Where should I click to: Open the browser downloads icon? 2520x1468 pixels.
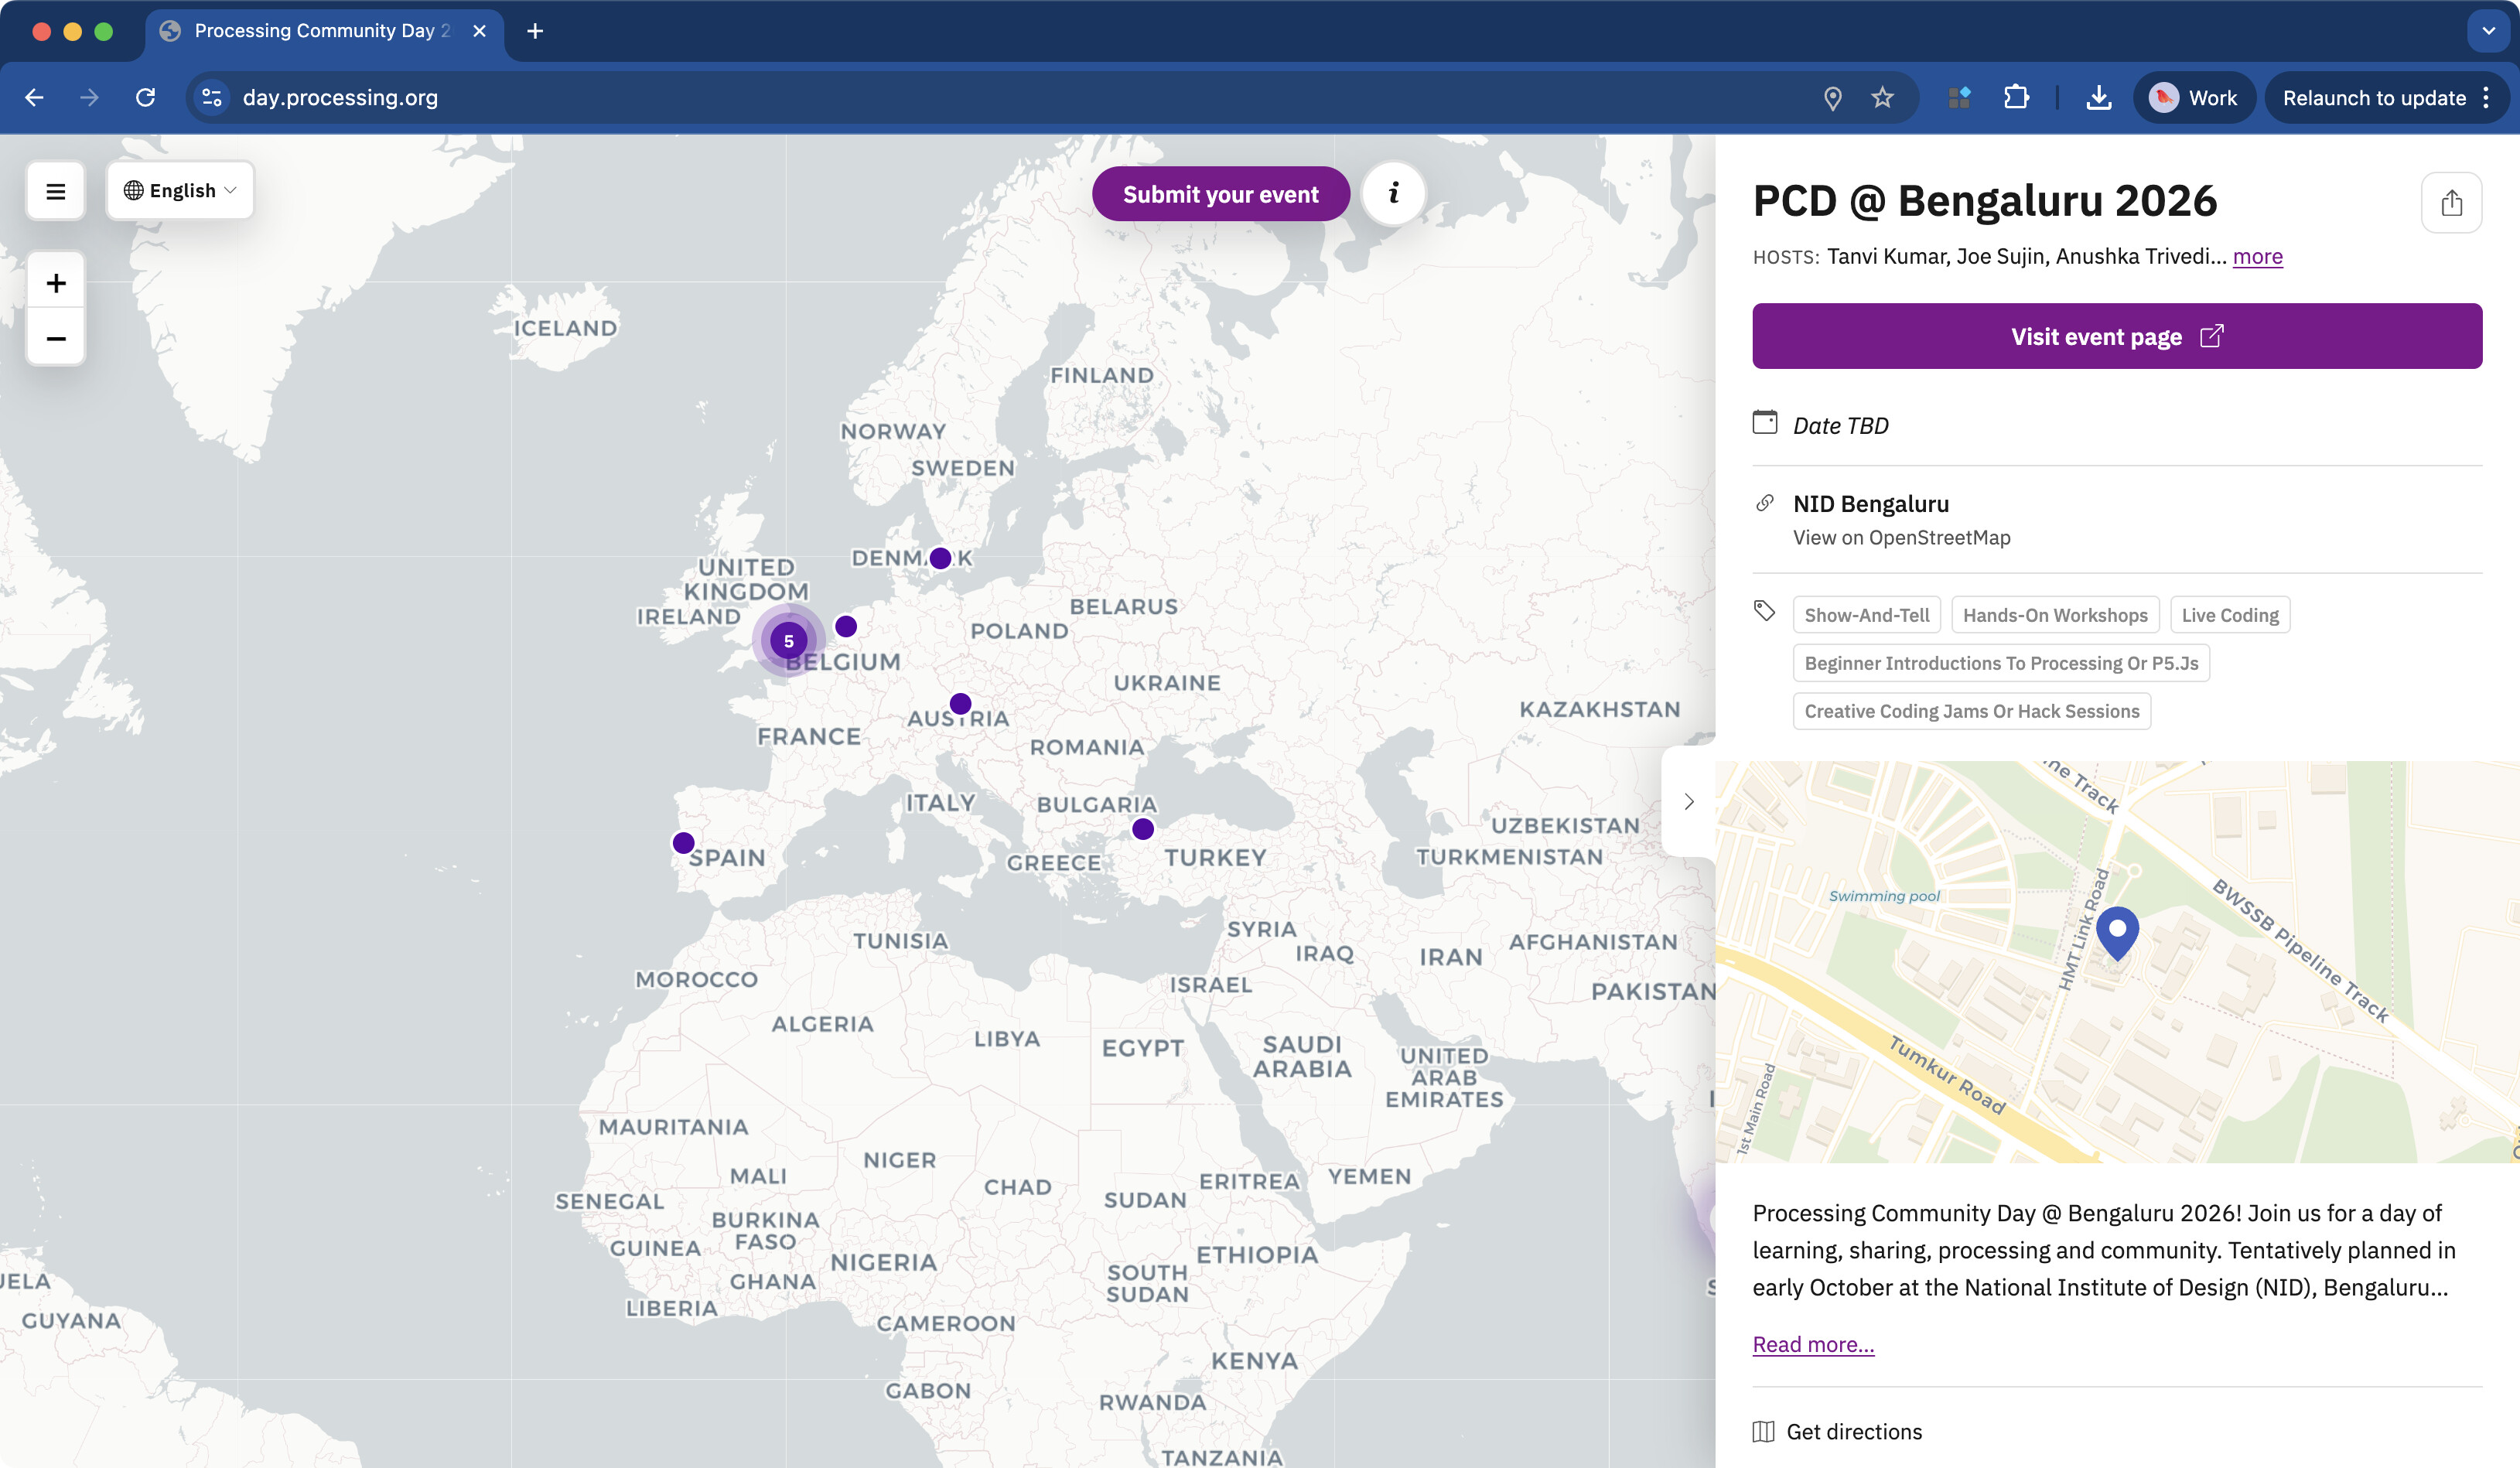[x=2099, y=97]
